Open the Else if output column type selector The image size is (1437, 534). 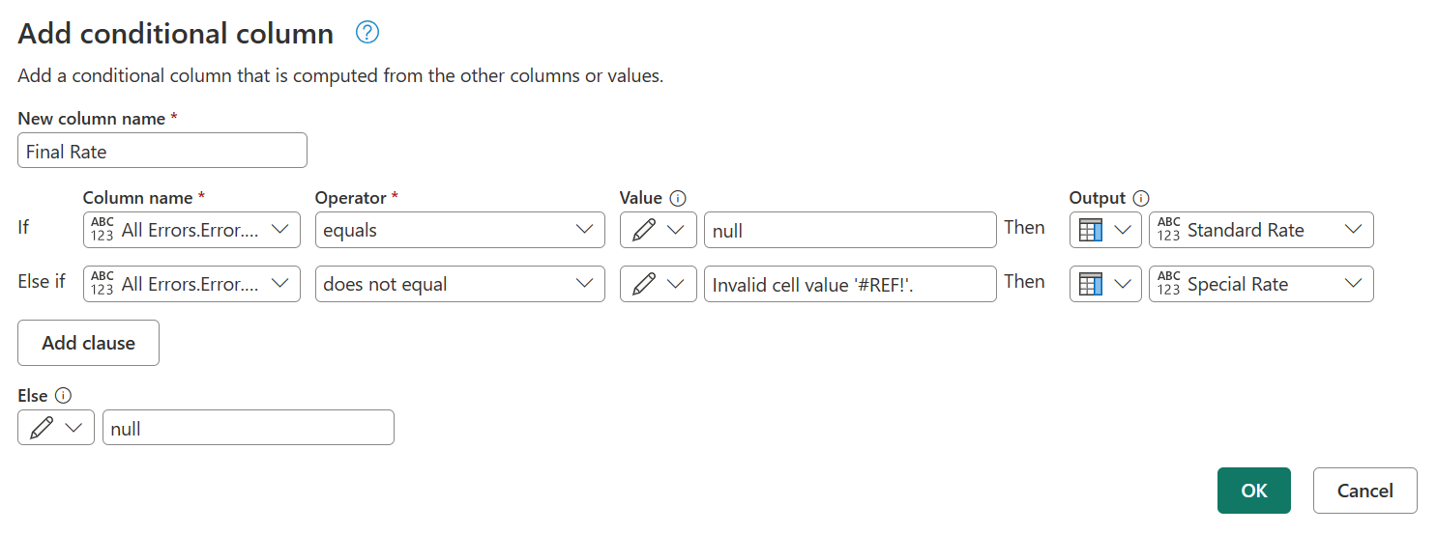click(1104, 284)
